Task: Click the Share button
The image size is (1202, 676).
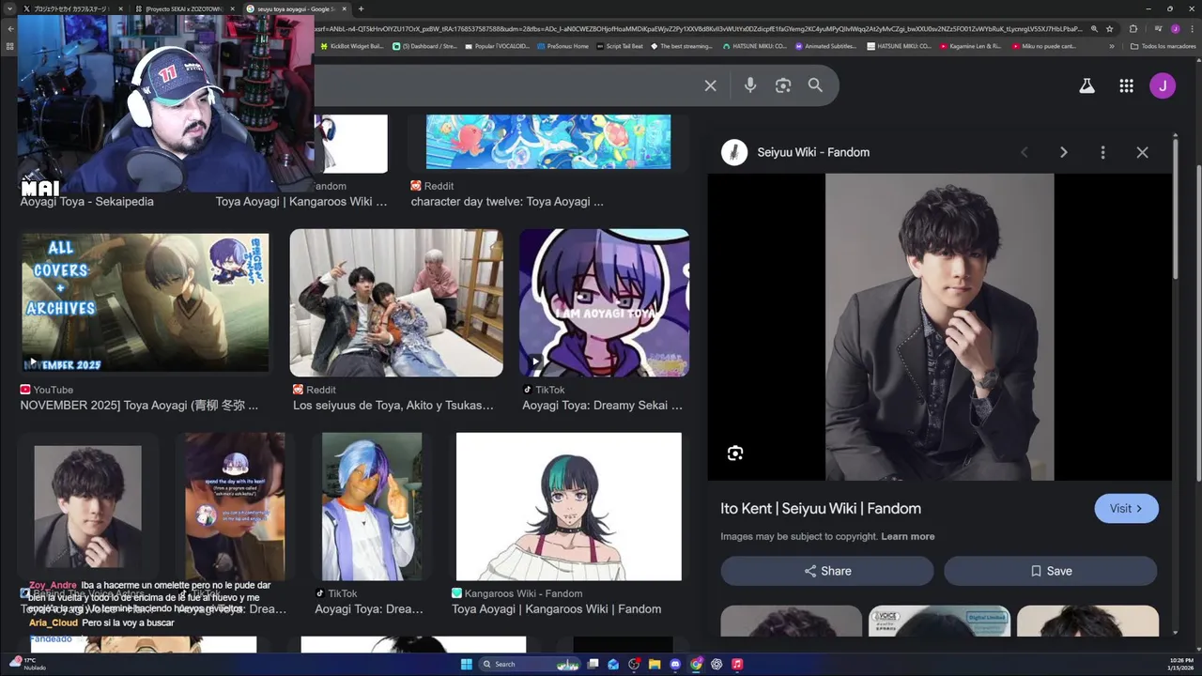Action: tap(827, 571)
